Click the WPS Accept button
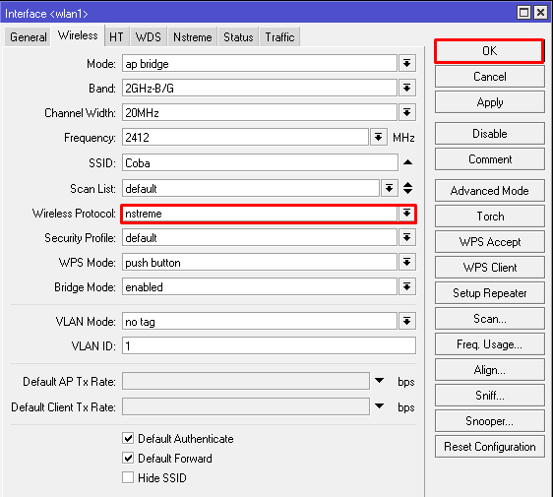This screenshot has height=497, width=553. [x=489, y=242]
